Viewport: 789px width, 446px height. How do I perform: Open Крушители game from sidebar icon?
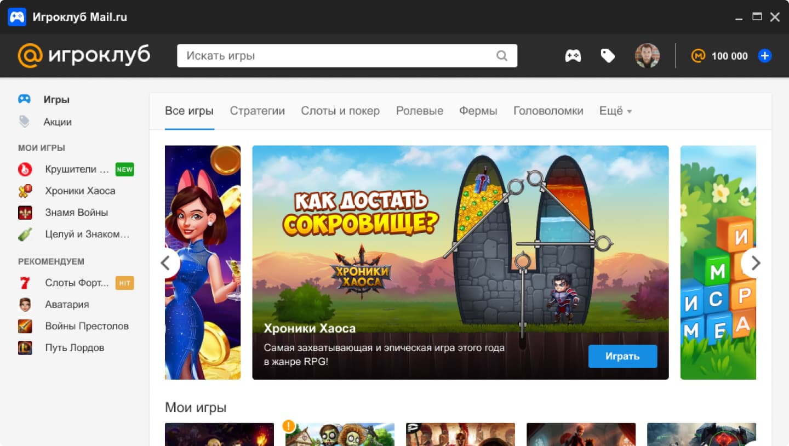coord(25,169)
